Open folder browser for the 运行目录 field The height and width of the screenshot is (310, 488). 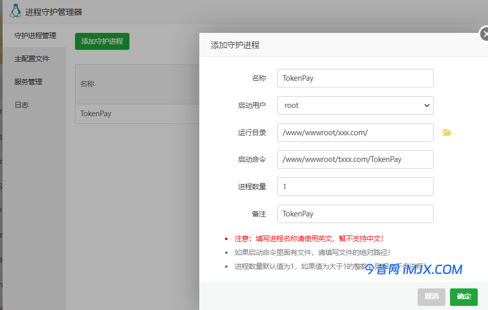coord(447,133)
